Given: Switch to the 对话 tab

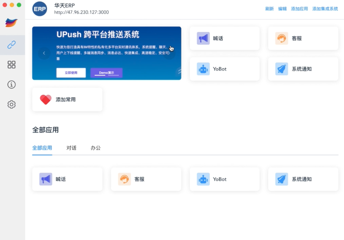Looking at the screenshot, I should click(x=71, y=148).
